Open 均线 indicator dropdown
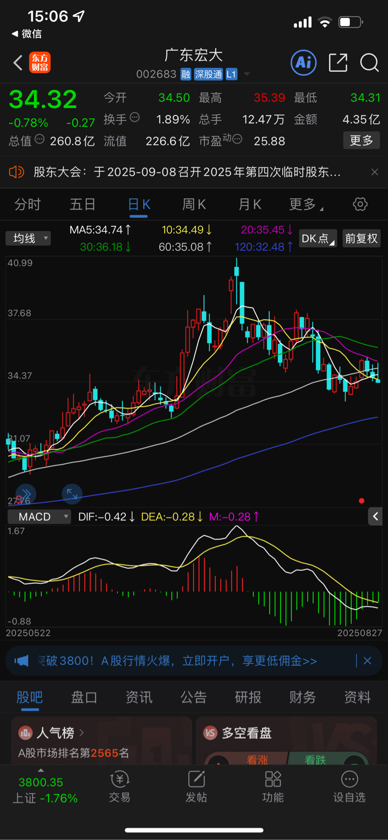Viewport: 388px width, 840px height. click(x=28, y=238)
